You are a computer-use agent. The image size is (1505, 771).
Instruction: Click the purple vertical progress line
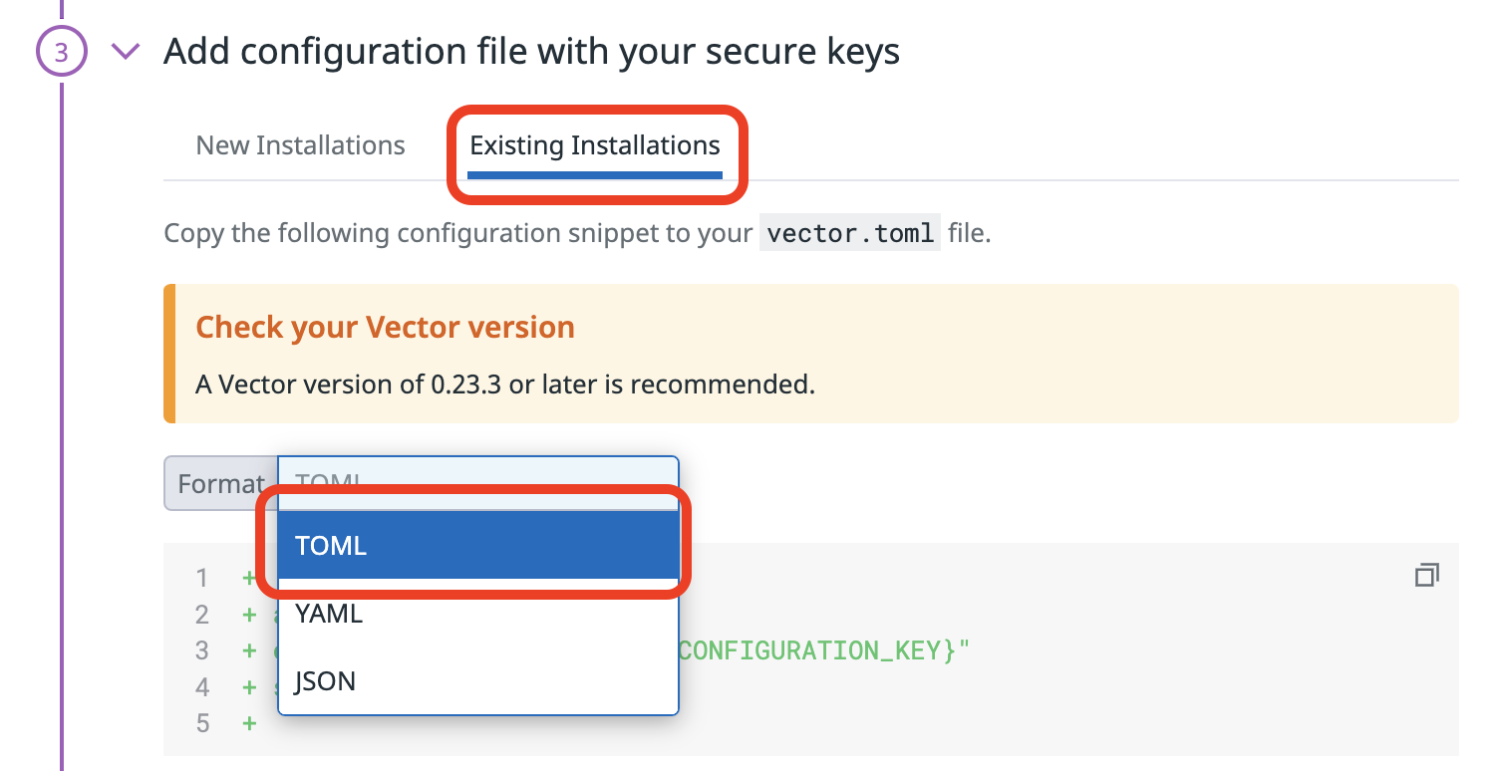pyautogui.click(x=62, y=398)
